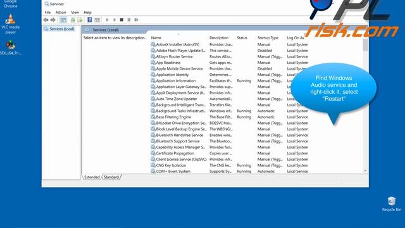Click the Restart Service icon
405x228 pixels.
click(137, 20)
